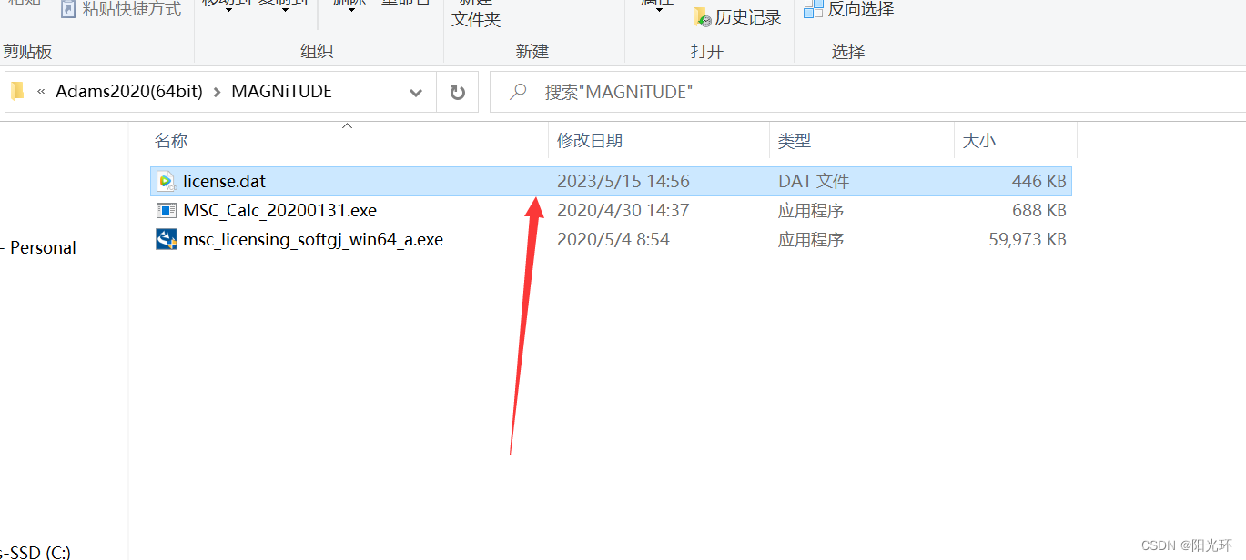
Task: Expand the chevron after Adams2020(64bit) breadcrumb
Action: point(218,92)
